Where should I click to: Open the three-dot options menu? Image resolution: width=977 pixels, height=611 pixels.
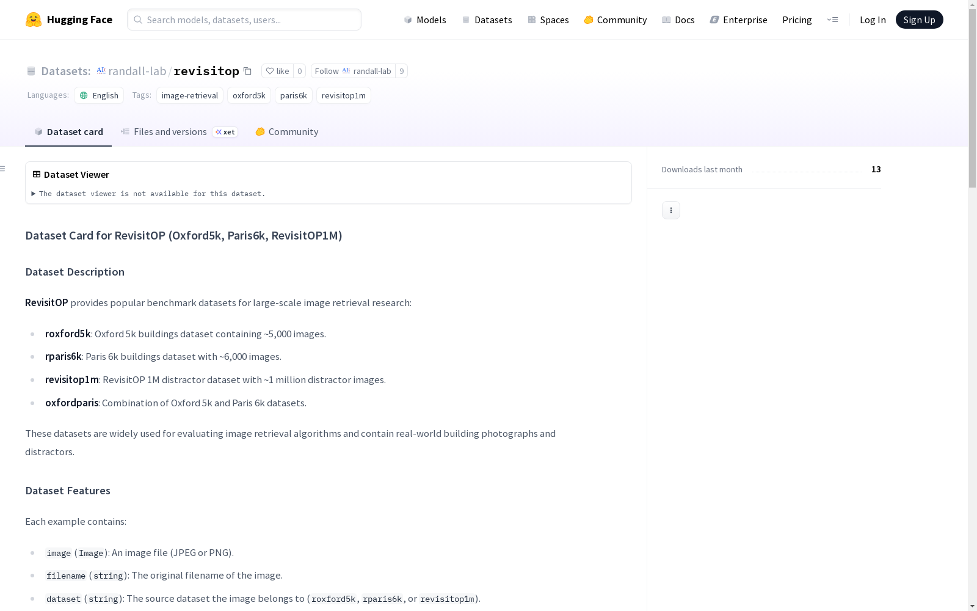coord(671,210)
